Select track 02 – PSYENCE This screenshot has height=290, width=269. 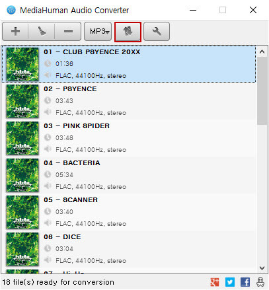click(x=129, y=101)
